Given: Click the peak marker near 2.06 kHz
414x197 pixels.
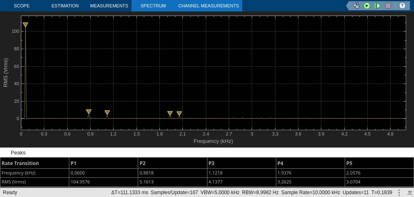Looking at the screenshot, I should click(x=179, y=113).
